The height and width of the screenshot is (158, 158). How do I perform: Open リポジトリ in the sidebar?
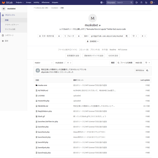9,35
